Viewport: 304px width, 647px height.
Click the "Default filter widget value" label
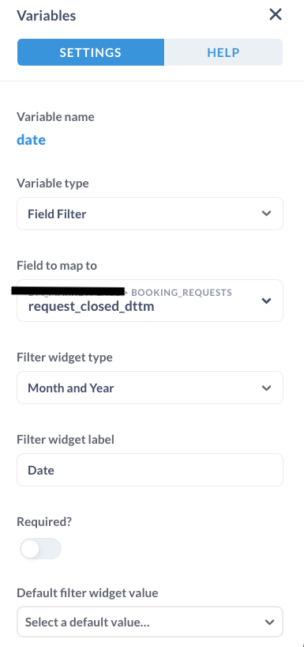(88, 593)
